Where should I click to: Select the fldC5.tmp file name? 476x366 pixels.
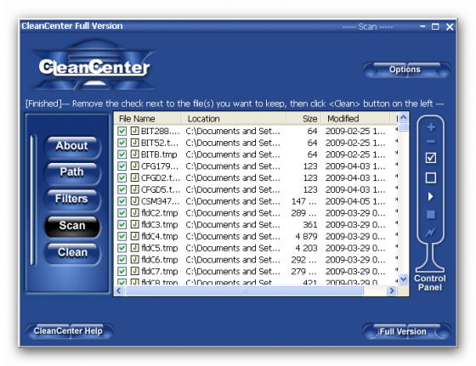click(x=160, y=248)
